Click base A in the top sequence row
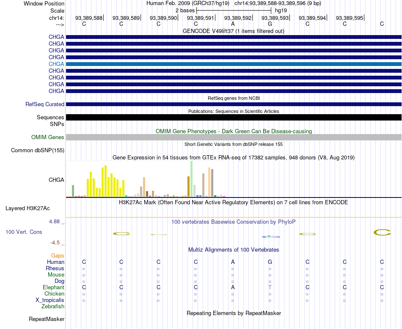 click(233, 24)
